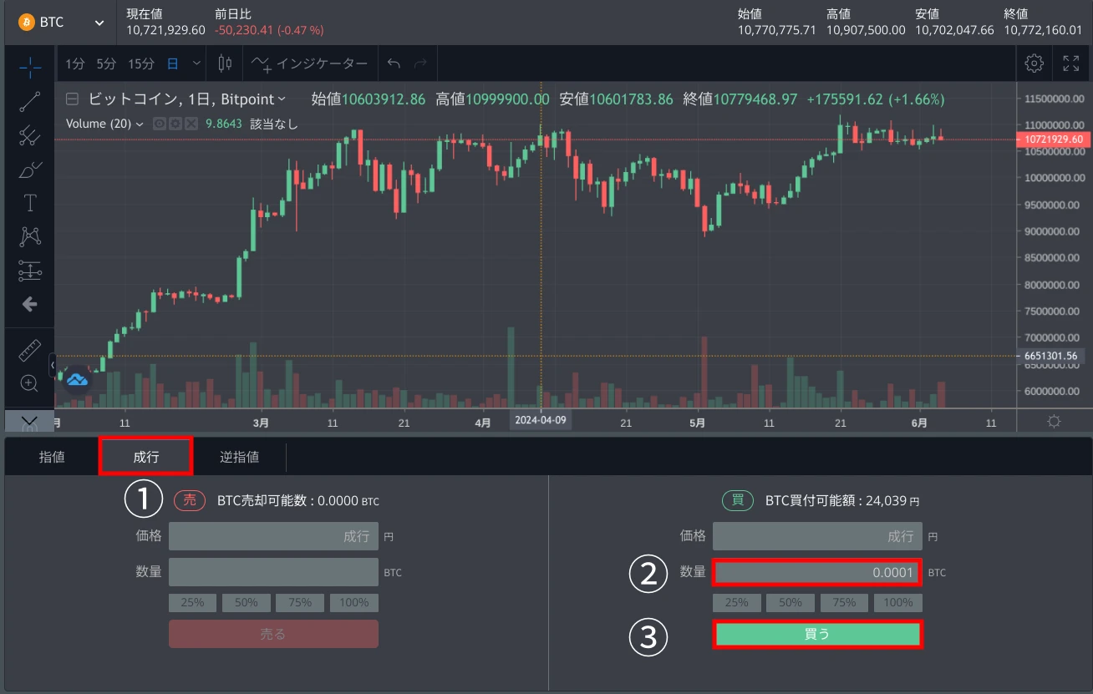Click the 前日比 -50,230.41 change value
The height and width of the screenshot is (694, 1093).
pos(269,30)
